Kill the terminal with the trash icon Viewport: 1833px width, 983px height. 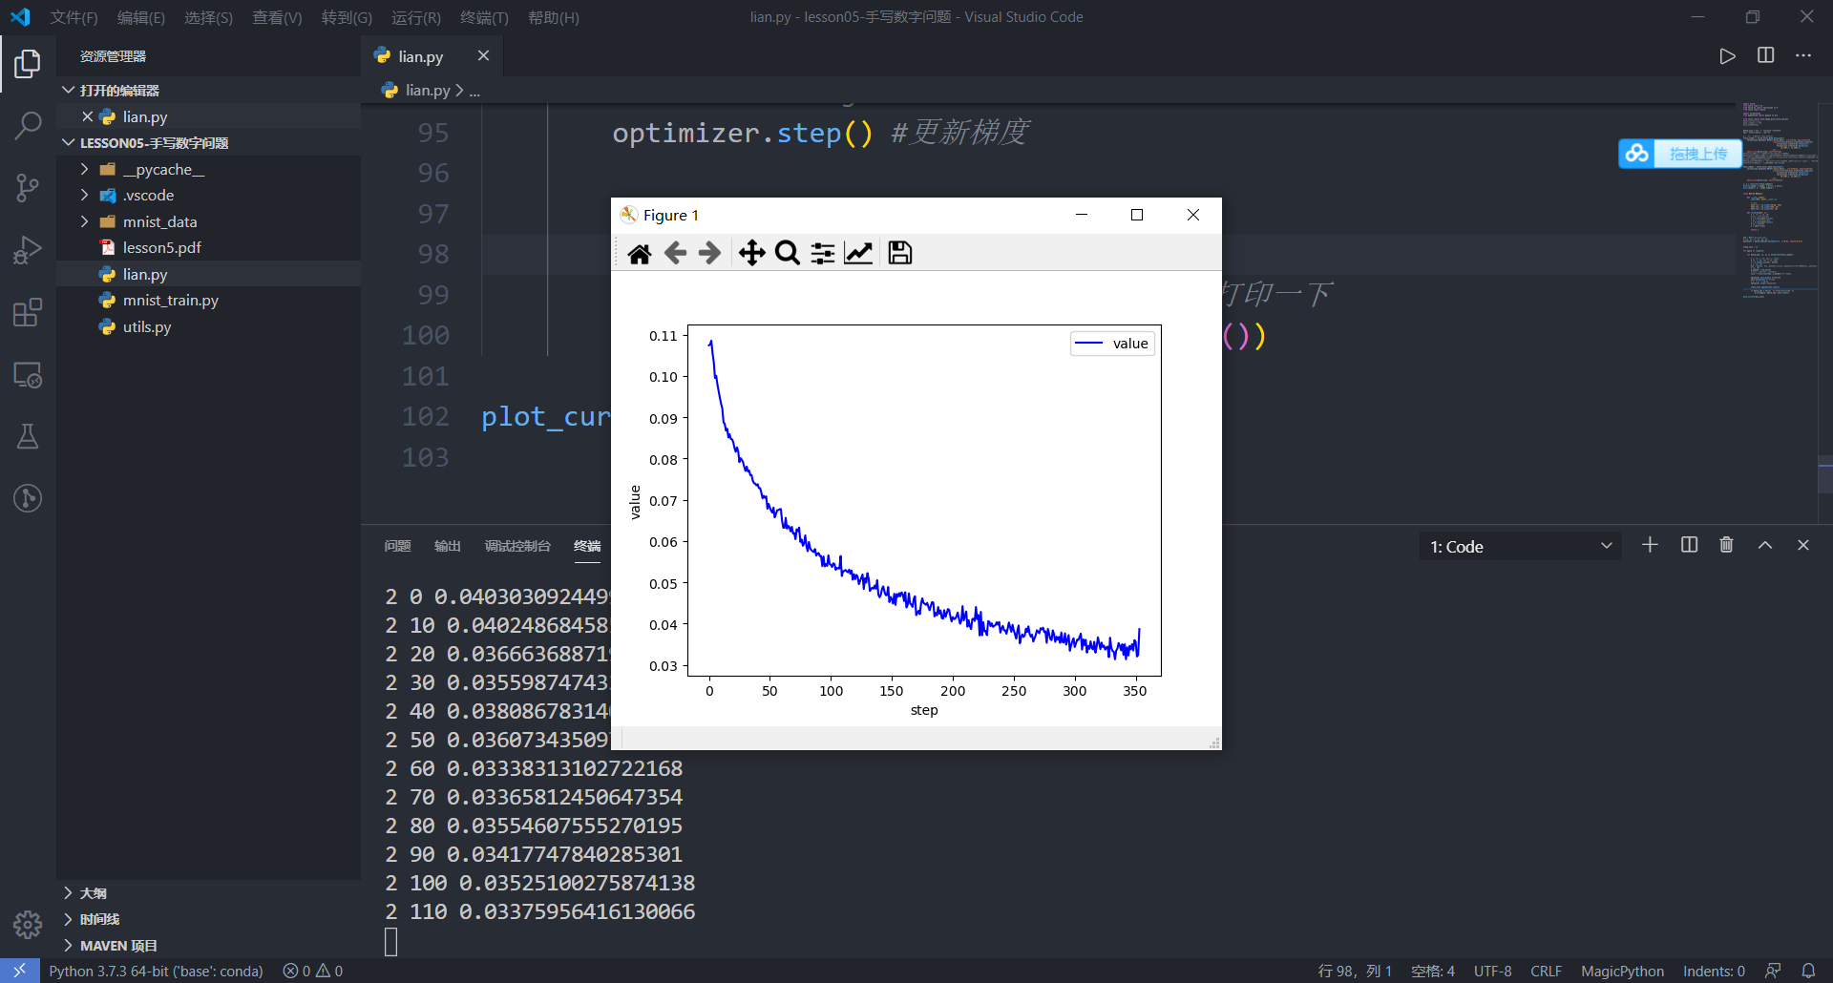click(1725, 545)
